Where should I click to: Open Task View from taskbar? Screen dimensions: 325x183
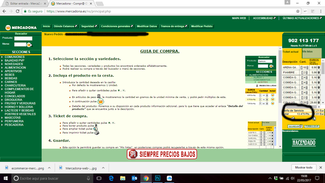99,178
